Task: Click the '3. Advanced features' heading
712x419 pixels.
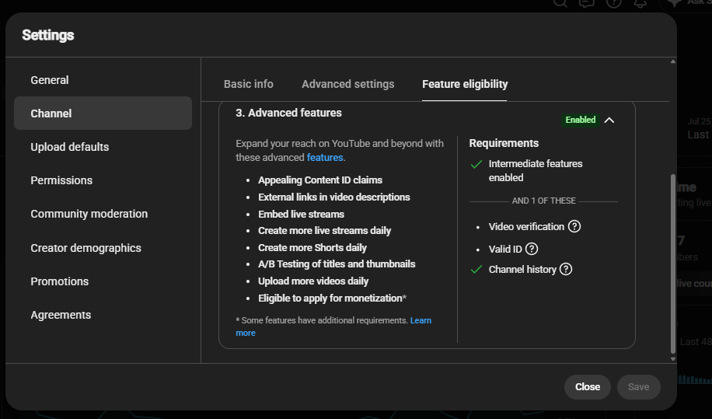Action: point(288,113)
